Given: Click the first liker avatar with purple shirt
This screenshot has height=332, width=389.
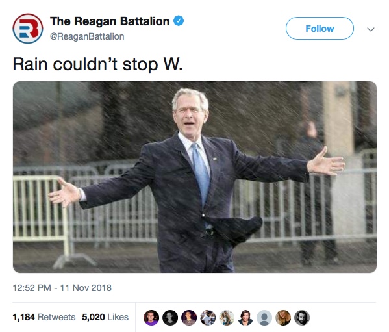Looking at the screenshot, I should tap(151, 317).
